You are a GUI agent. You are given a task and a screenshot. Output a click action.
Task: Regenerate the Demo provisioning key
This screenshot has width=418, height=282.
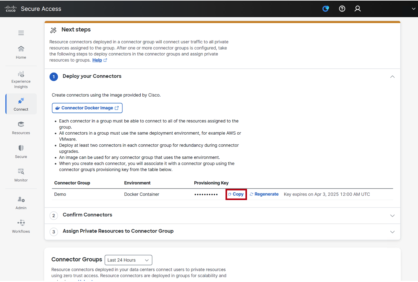coord(264,194)
